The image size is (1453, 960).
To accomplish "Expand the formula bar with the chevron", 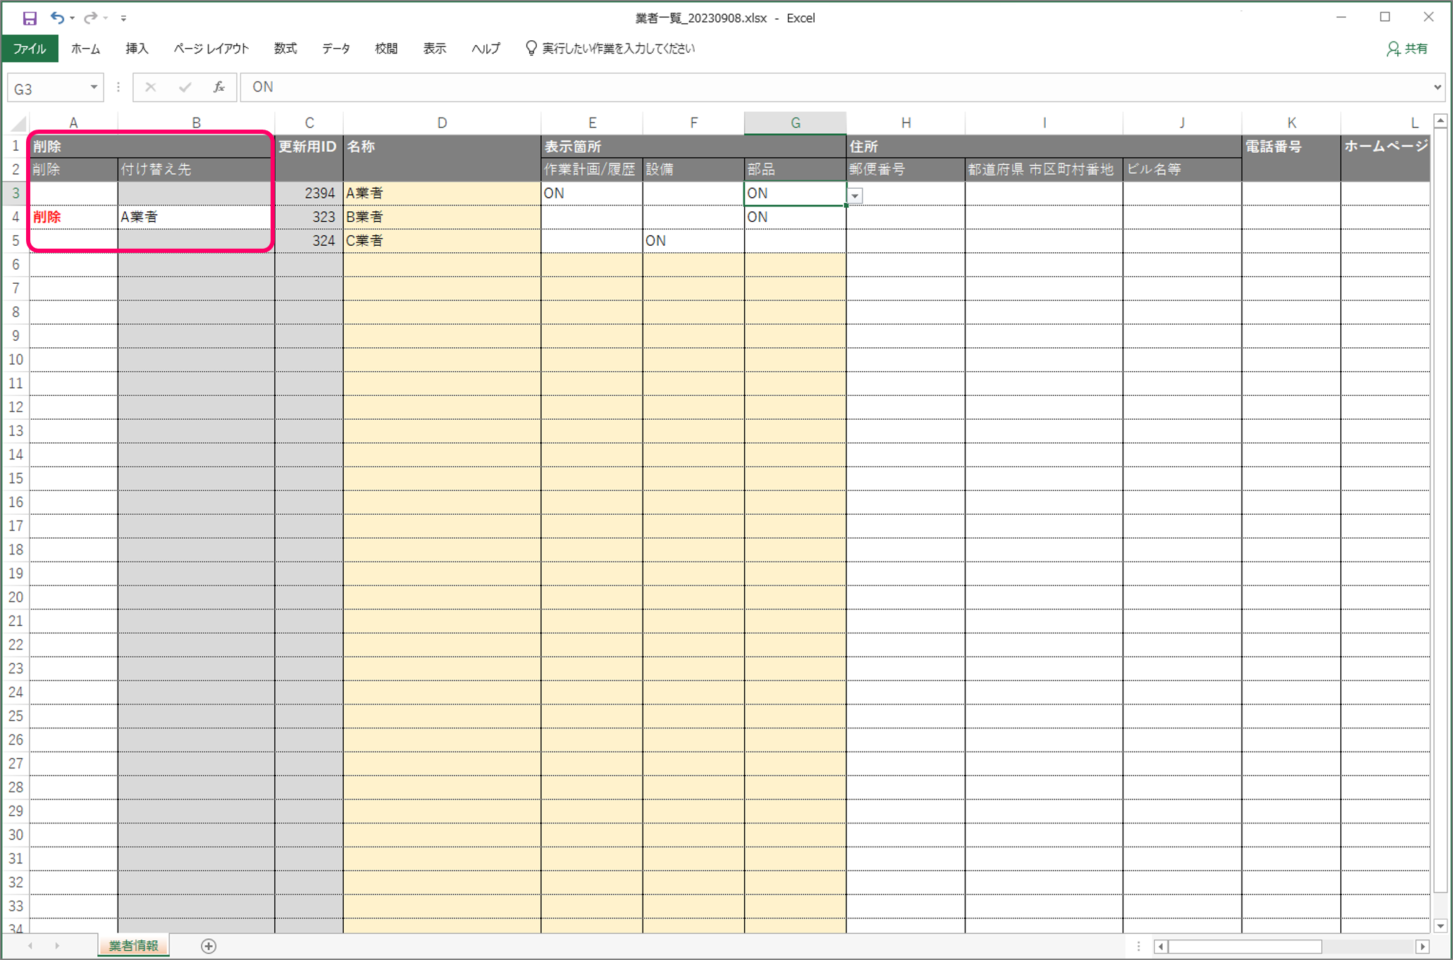I will click(x=1437, y=87).
